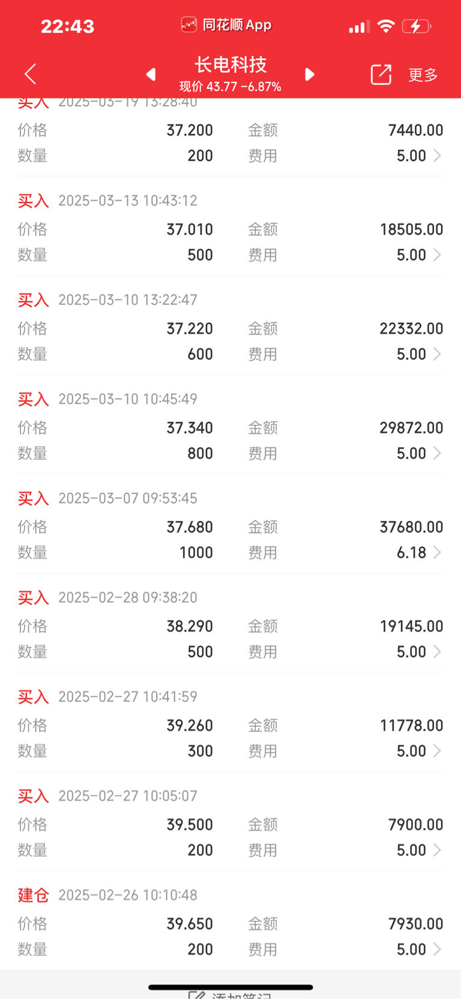Open the 2025-03-10 10:45:49 buy record chevron
This screenshot has width=461, height=999.
pyautogui.click(x=438, y=453)
